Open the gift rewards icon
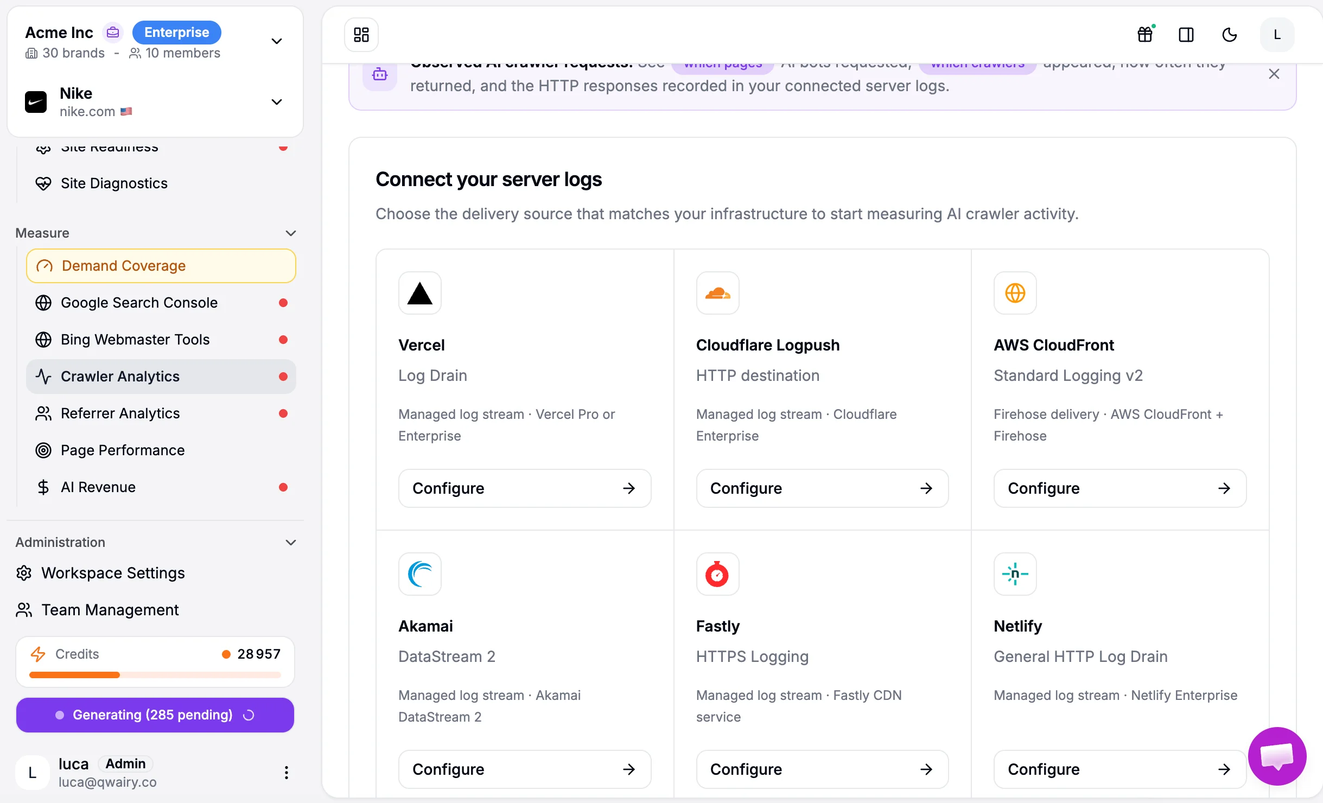This screenshot has width=1323, height=803. [x=1145, y=35]
